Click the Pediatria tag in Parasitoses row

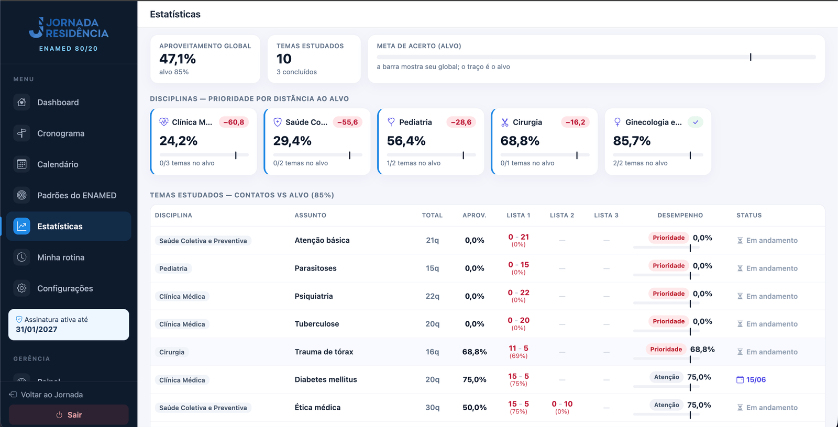(x=173, y=268)
